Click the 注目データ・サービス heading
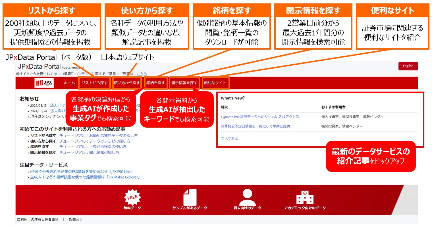This screenshot has height=226, width=432. [44, 165]
